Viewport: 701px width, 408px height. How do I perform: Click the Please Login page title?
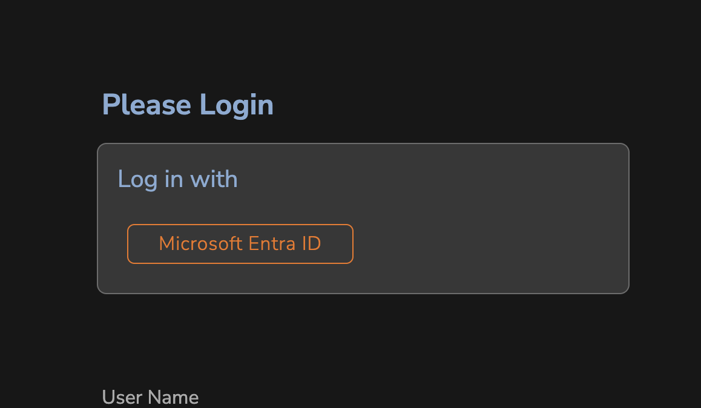(x=188, y=104)
